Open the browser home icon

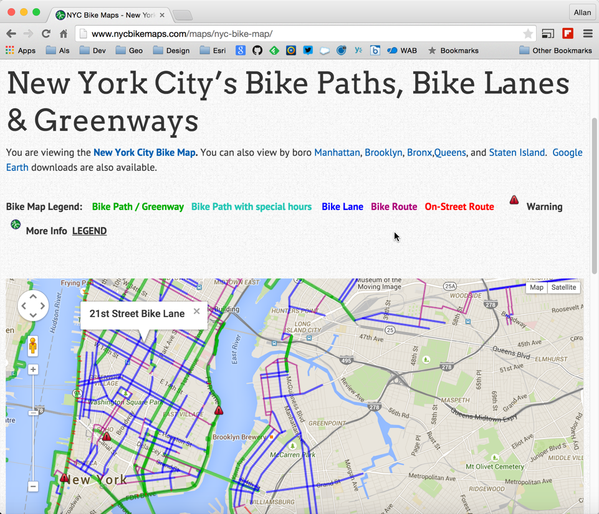64,34
